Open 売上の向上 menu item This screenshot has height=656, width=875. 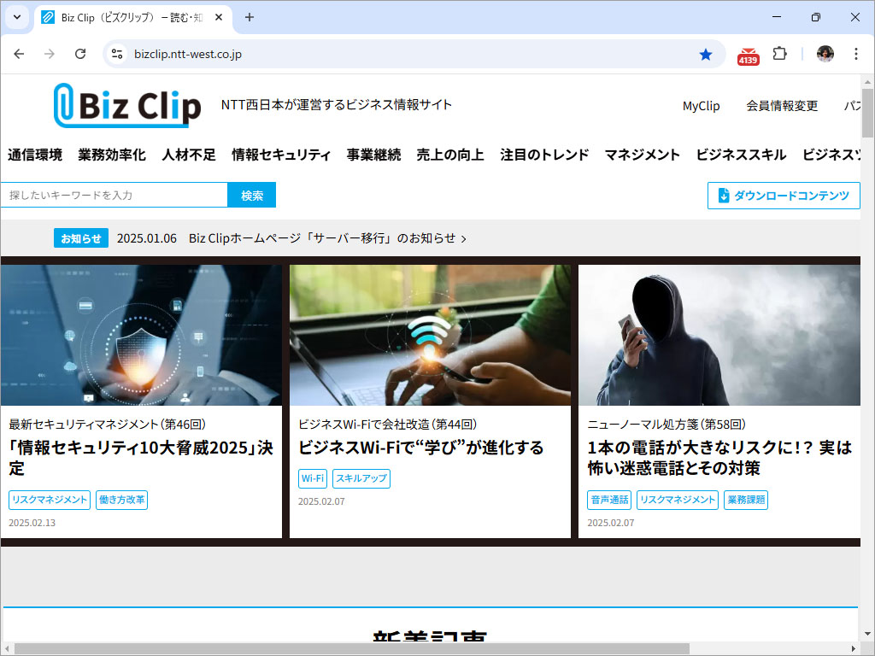click(449, 155)
